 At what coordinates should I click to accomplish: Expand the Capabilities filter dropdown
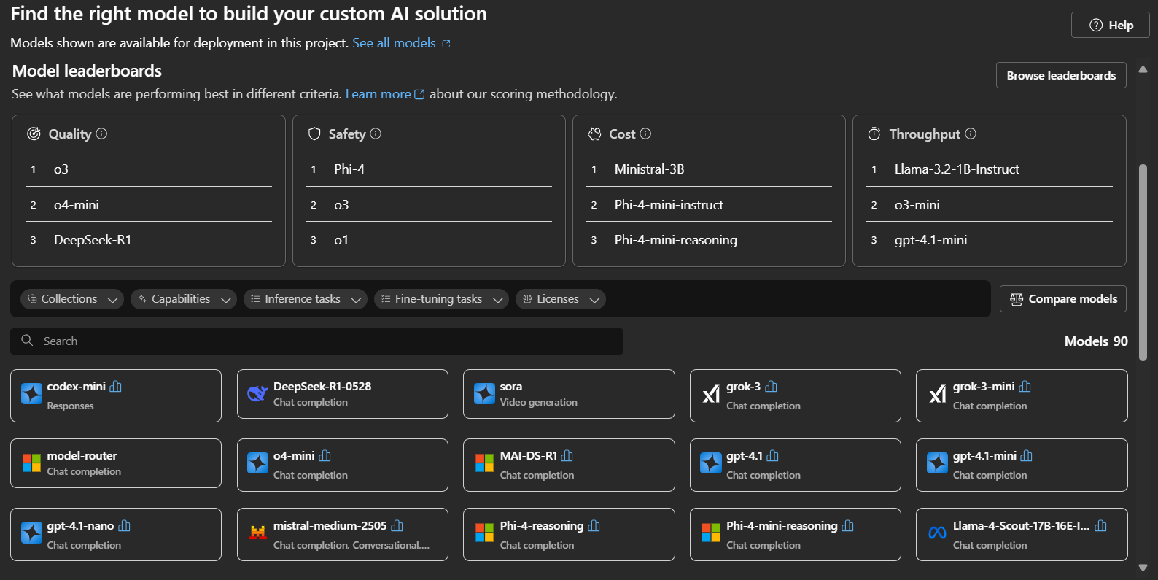coord(183,299)
